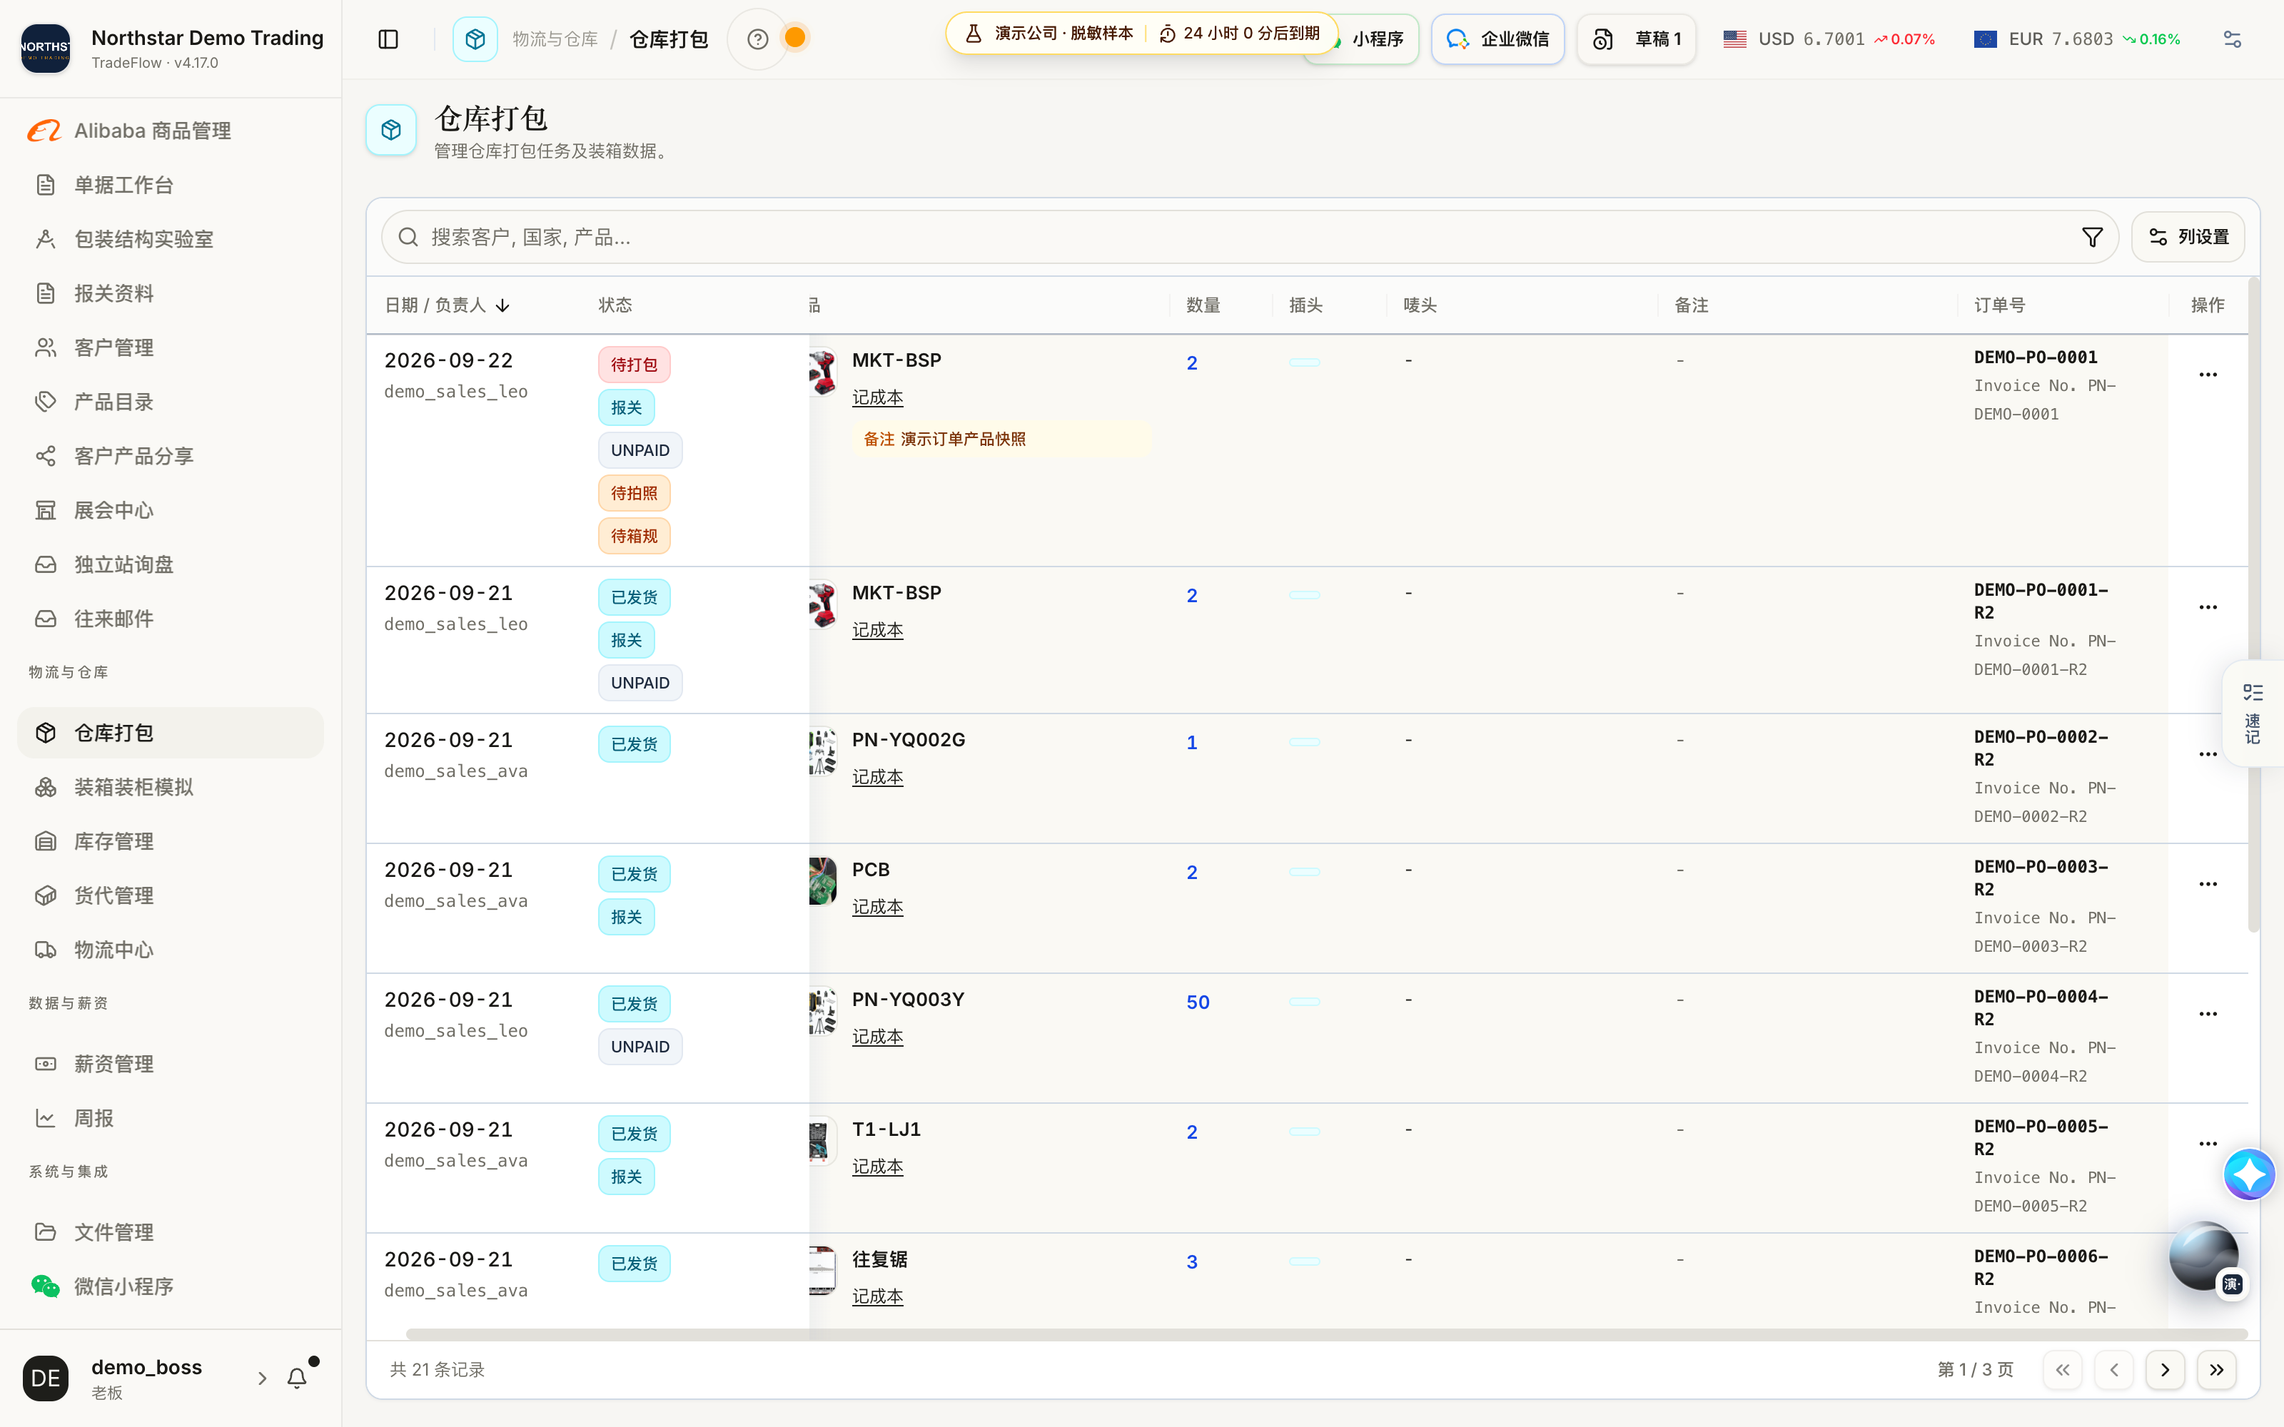Open 独立站询盘 in sidebar

pos(170,564)
